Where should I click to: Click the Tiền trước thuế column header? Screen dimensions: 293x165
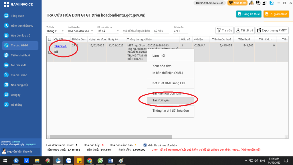(x=221, y=40)
